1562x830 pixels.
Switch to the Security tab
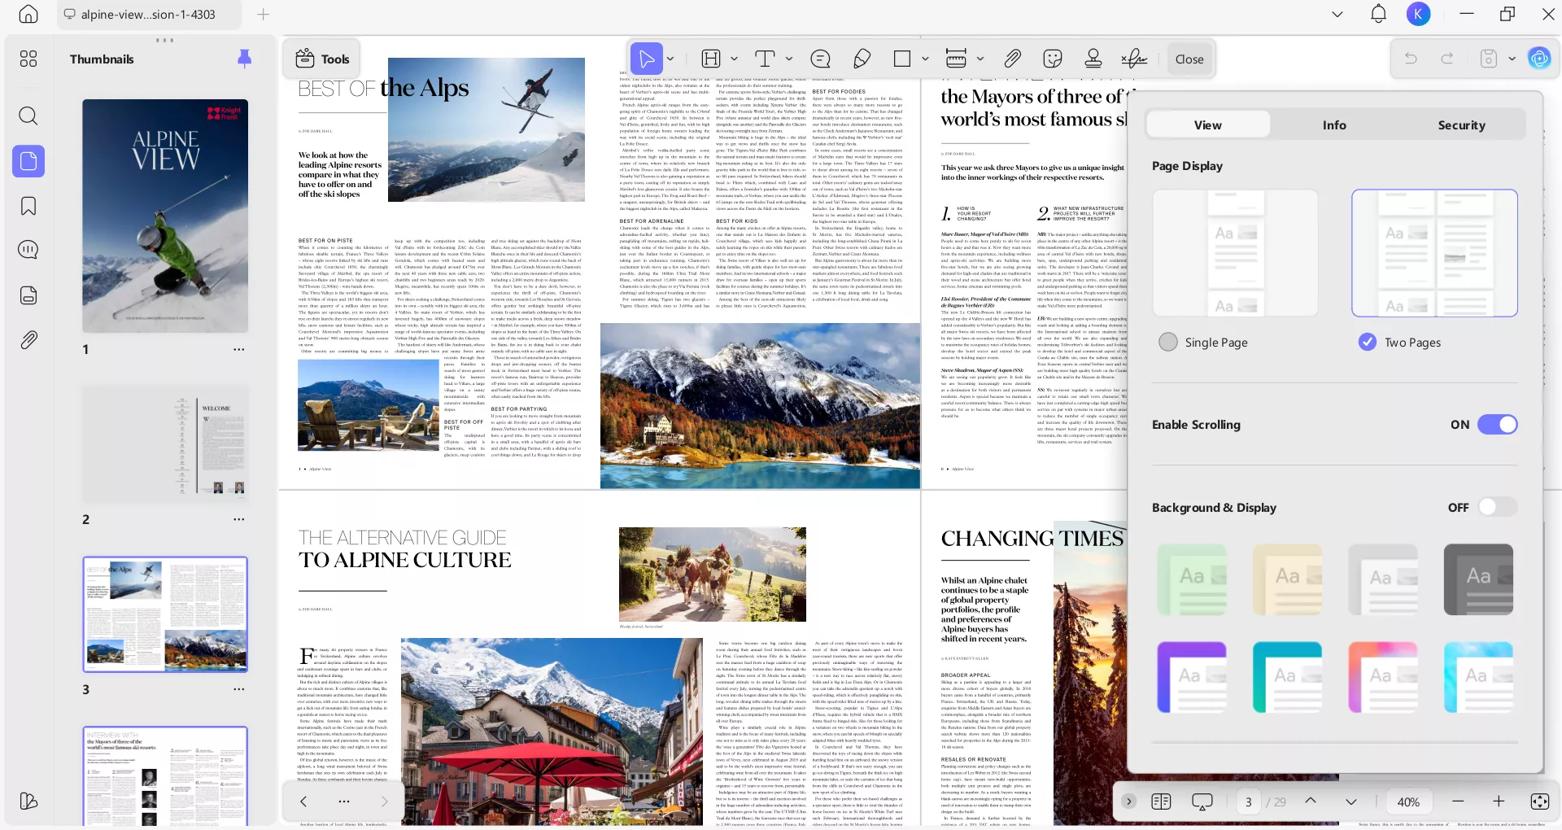pos(1461,124)
